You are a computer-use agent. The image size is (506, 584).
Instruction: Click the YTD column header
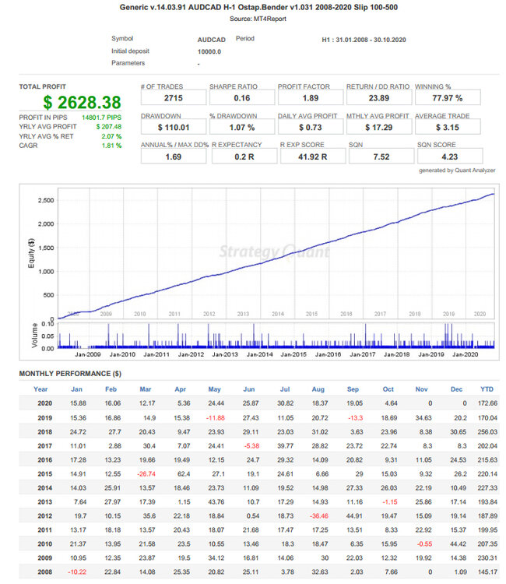pyautogui.click(x=487, y=389)
